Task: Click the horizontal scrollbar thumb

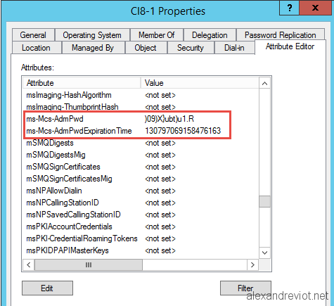Action: click(89, 265)
